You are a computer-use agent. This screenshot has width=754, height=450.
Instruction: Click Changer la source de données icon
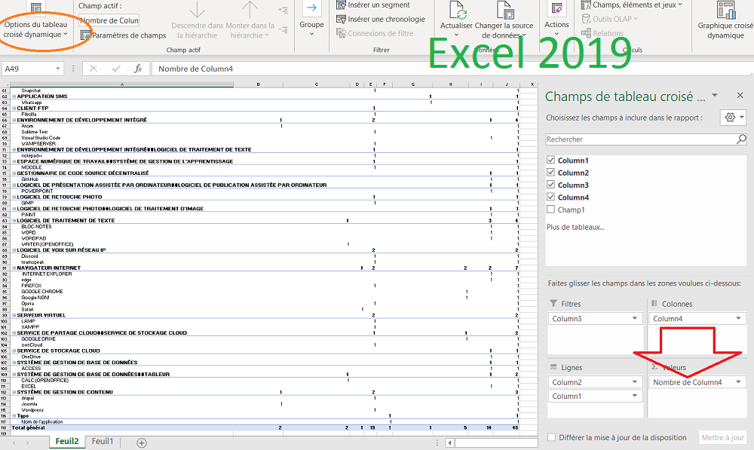point(503,11)
